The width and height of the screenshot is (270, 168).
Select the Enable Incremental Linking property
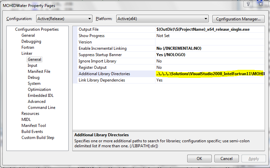(103, 48)
